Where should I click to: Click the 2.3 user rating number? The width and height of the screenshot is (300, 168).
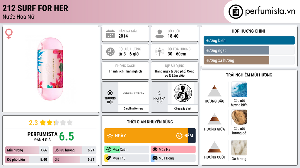(33, 123)
